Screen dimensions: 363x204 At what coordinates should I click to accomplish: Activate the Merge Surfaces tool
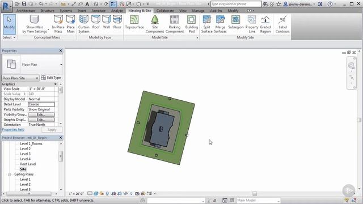coord(220,24)
